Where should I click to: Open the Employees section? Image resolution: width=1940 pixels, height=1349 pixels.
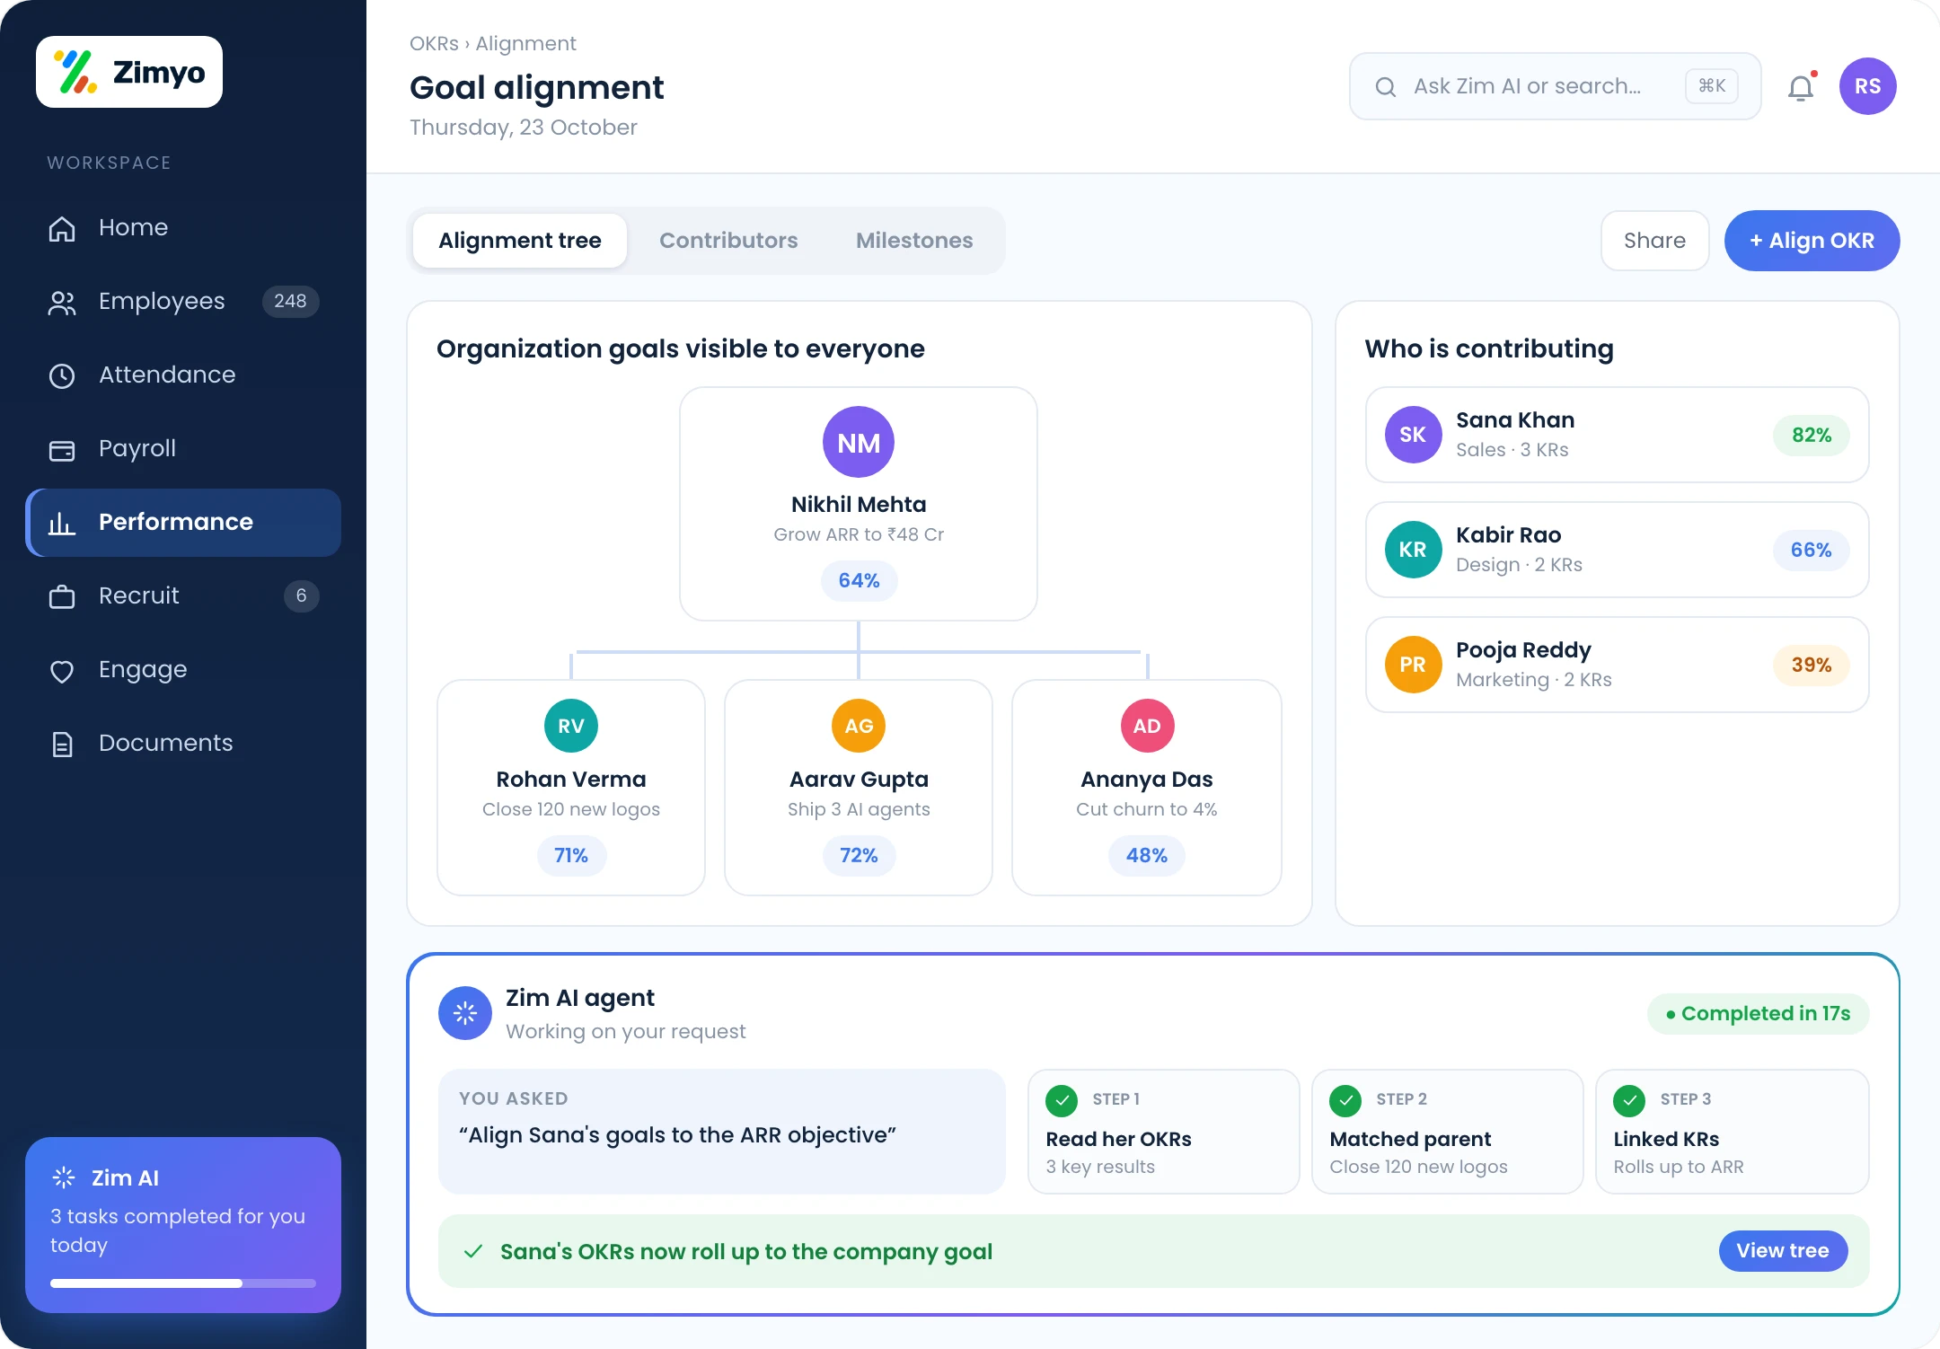coord(183,301)
